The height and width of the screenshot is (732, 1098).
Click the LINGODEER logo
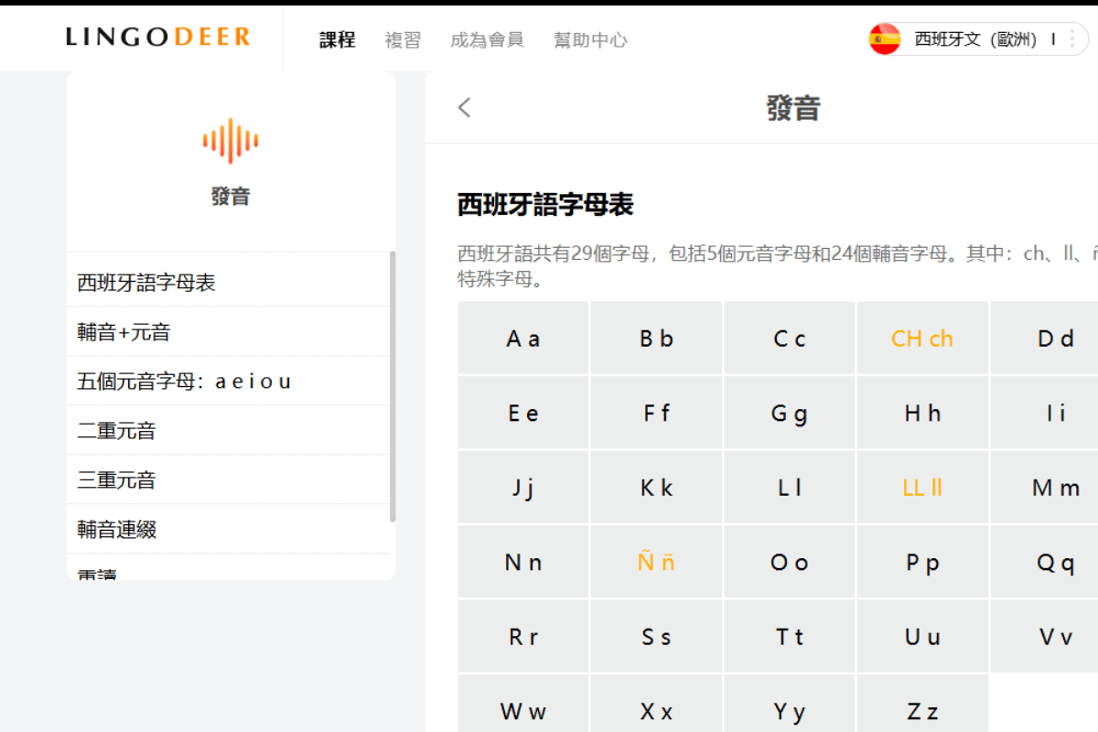157,38
